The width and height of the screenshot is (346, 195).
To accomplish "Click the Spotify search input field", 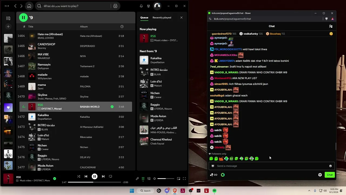I will click(76, 6).
